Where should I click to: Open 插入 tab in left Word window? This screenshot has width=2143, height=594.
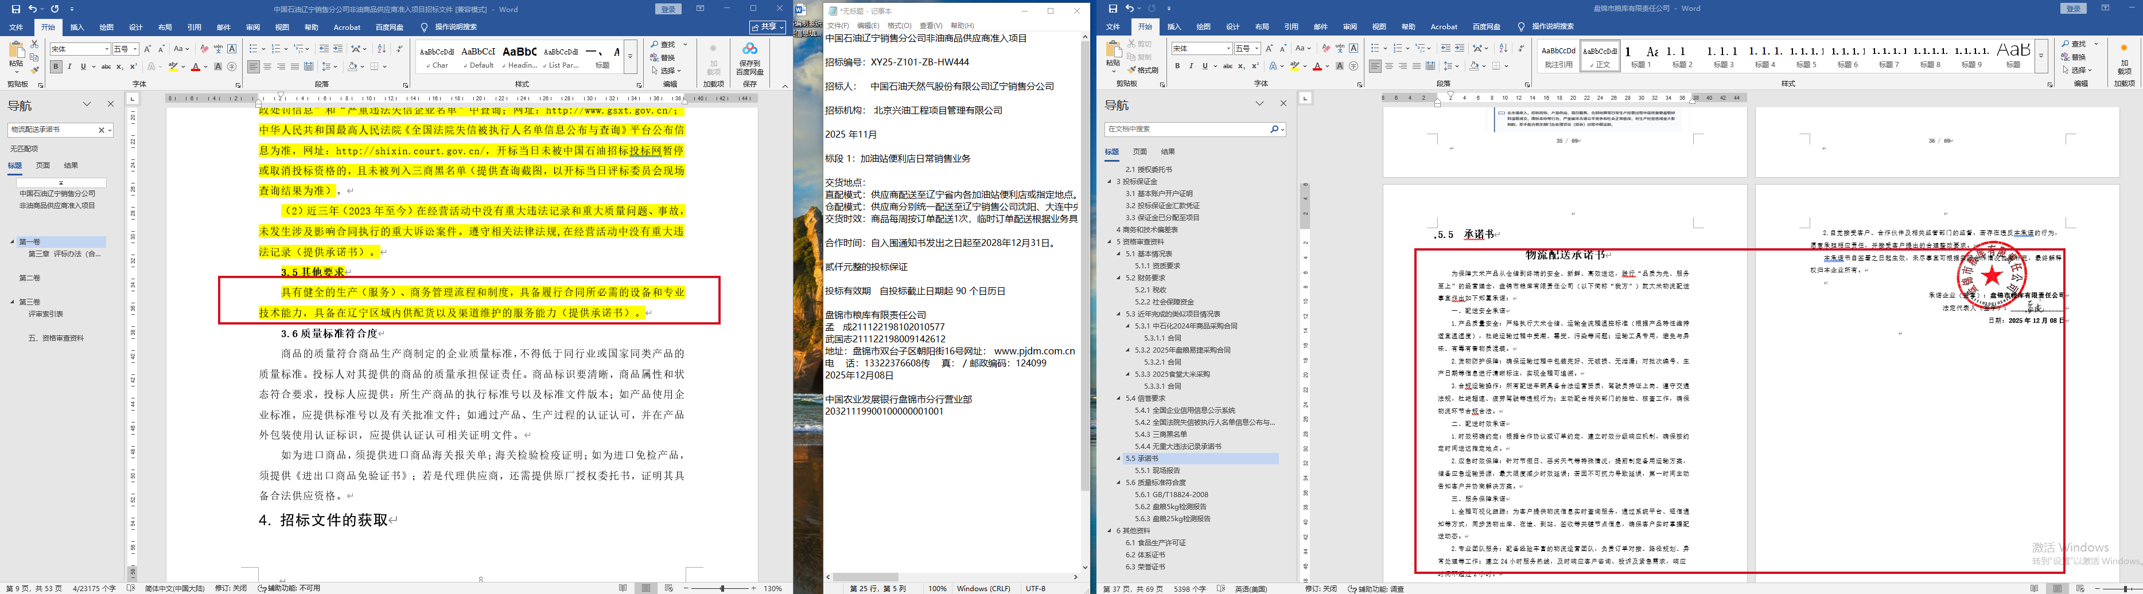coord(77,28)
